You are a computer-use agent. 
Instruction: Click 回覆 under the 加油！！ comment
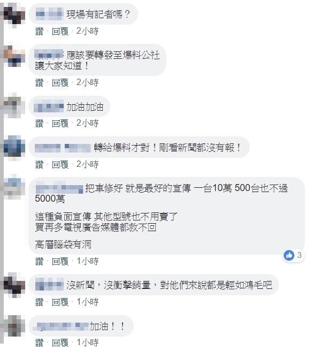pos(60,343)
